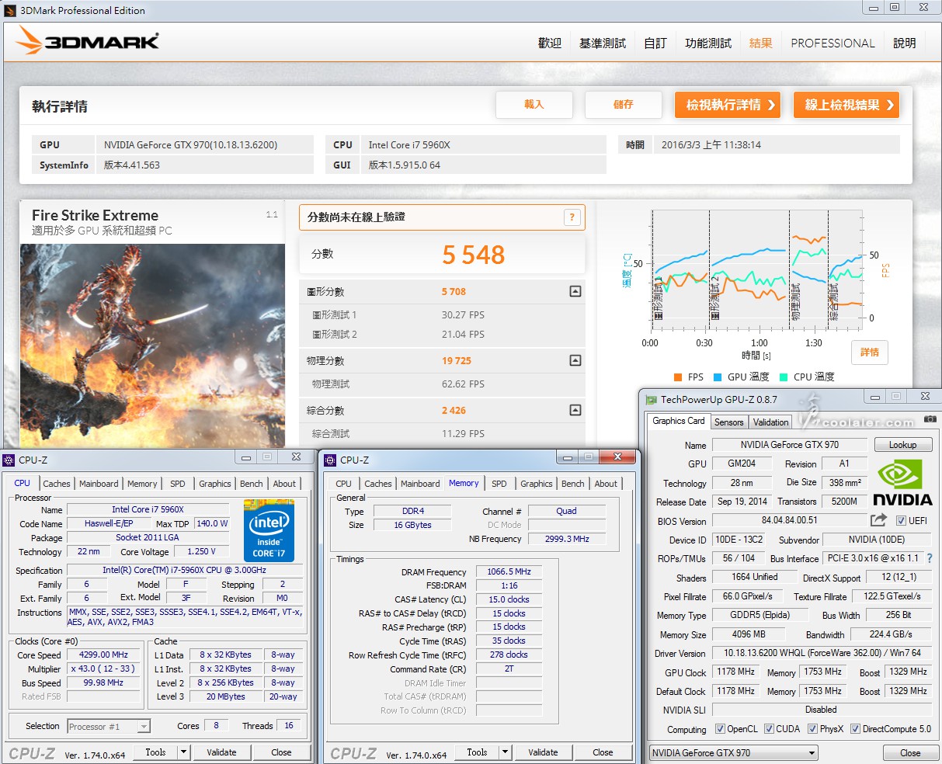Click GPU-Z bus interface question mark
This screenshot has width=942, height=764.
pyautogui.click(x=930, y=558)
